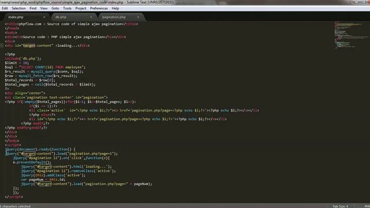Open the Tools menu
This screenshot has width=370, height=208.
[67, 8]
